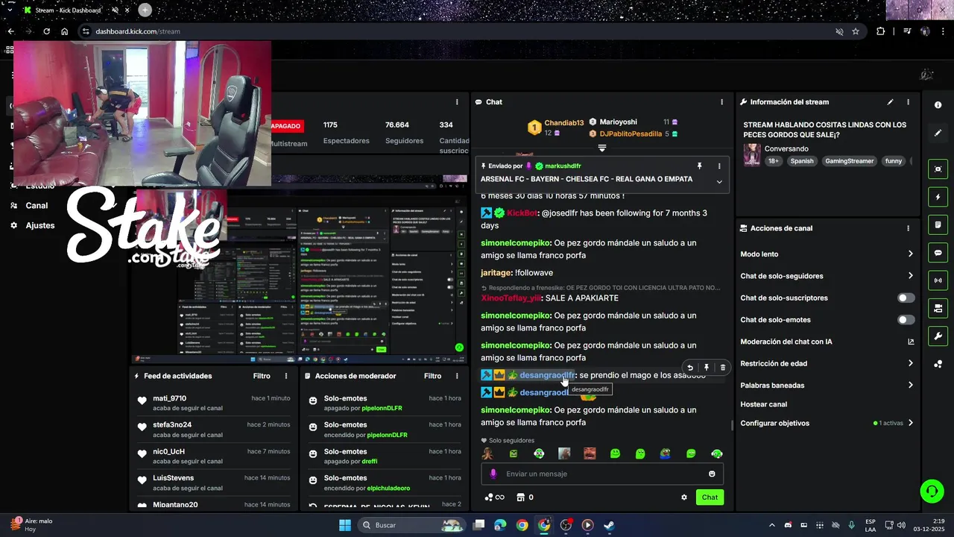Screen dimensions: 954x537
Task: Toggle Chat de solo-emotes switch
Action: (906, 320)
